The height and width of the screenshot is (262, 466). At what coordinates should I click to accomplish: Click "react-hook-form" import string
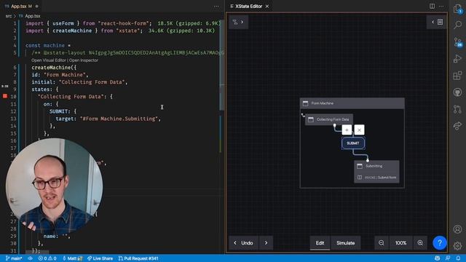coord(125,23)
